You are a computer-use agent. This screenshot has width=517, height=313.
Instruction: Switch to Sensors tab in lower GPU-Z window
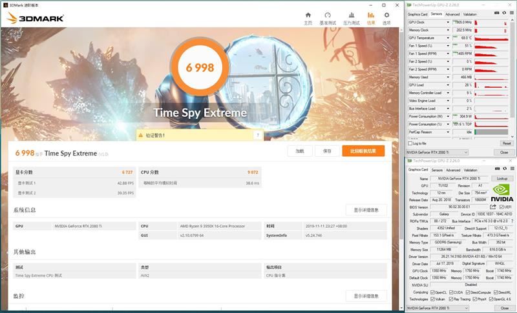[437, 170]
